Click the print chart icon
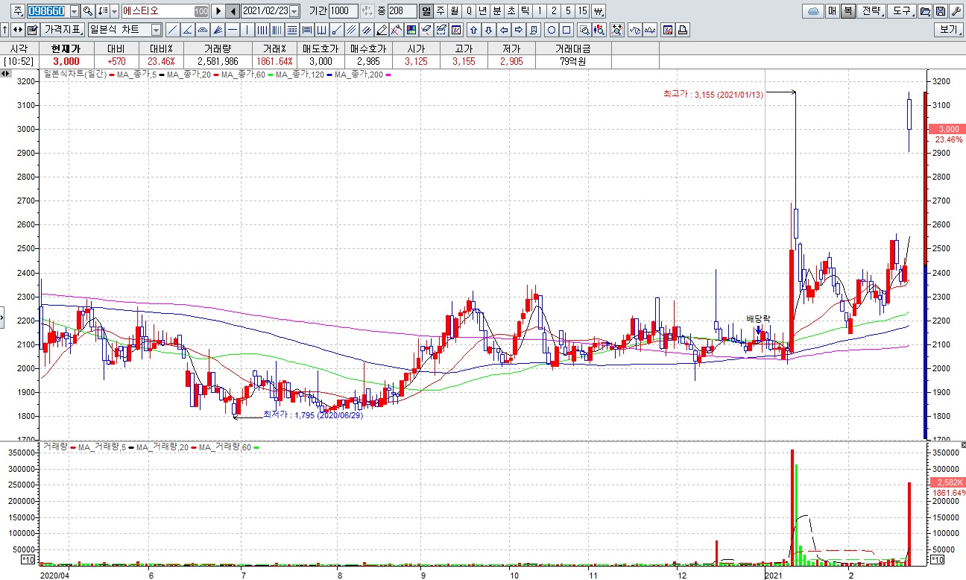 (x=683, y=30)
